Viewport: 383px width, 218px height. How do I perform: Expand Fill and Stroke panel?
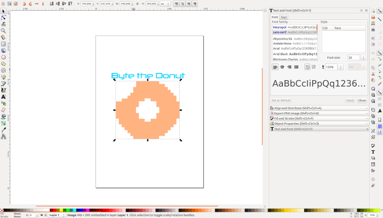pos(319,118)
